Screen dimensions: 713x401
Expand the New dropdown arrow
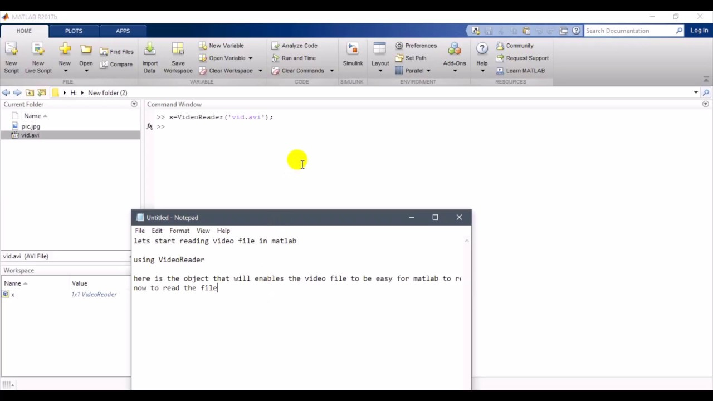[65, 71]
